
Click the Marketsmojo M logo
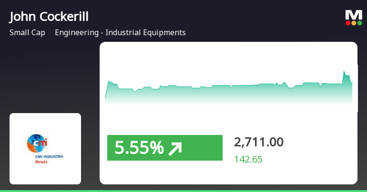pos(354,15)
